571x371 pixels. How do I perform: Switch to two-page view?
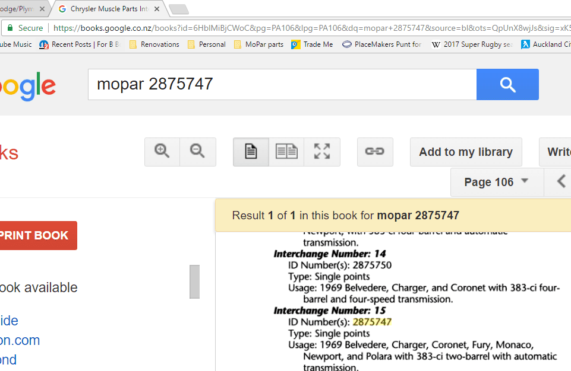pos(286,152)
